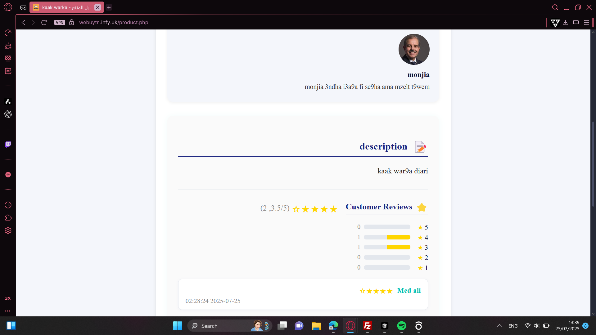Open ChatGPT from the sidebar
596x335 pixels.
[x=8, y=114]
